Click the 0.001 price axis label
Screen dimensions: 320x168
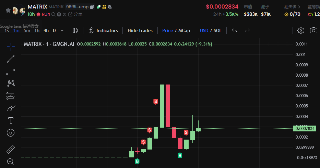(300, 54)
